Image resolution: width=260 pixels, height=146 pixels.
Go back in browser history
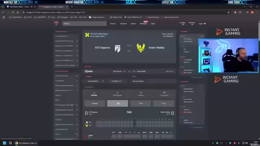[x=3, y=12]
